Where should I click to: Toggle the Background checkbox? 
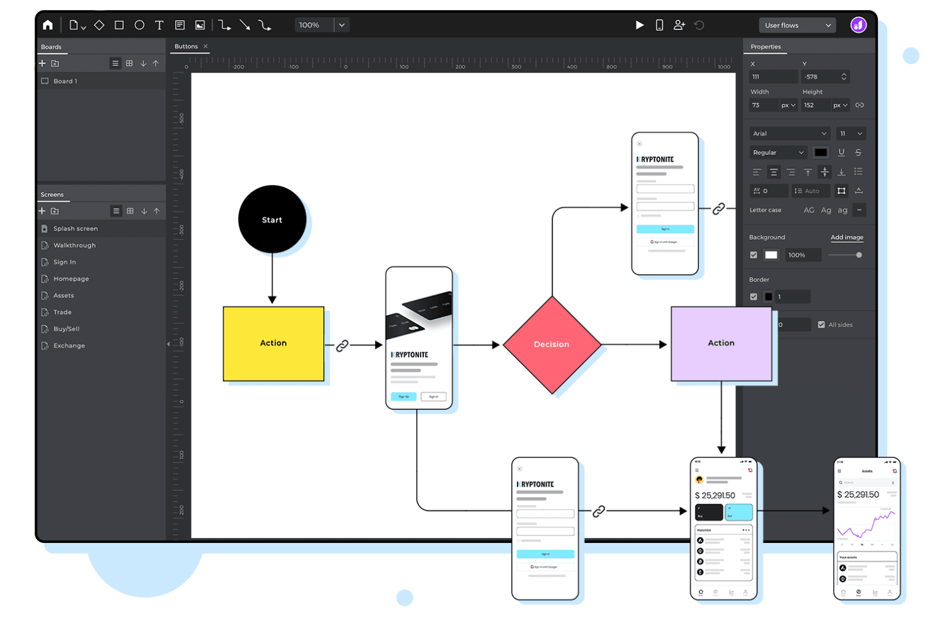coord(754,255)
